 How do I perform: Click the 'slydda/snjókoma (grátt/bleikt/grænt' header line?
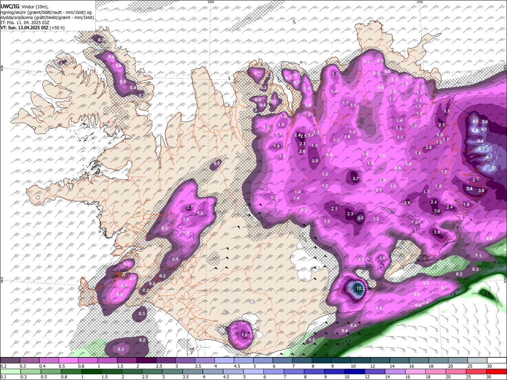(x=47, y=17)
